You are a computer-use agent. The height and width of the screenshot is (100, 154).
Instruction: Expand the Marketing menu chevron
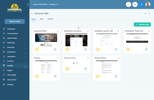(25, 43)
